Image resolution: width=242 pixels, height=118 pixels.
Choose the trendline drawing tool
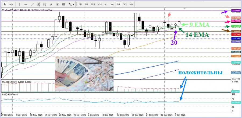pyautogui.click(x=32, y=4)
